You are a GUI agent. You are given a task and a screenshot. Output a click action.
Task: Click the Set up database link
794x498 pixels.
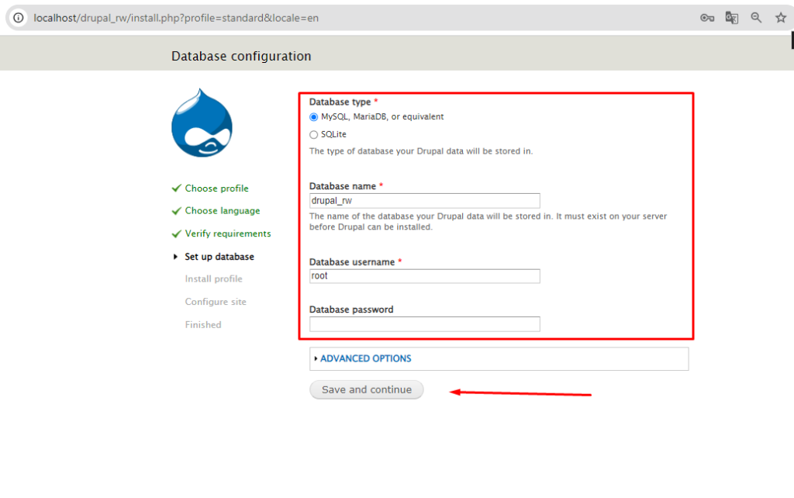[219, 257]
